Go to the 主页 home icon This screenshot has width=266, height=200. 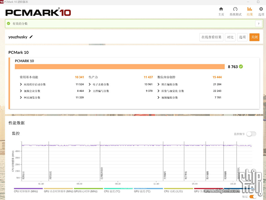click(221, 9)
